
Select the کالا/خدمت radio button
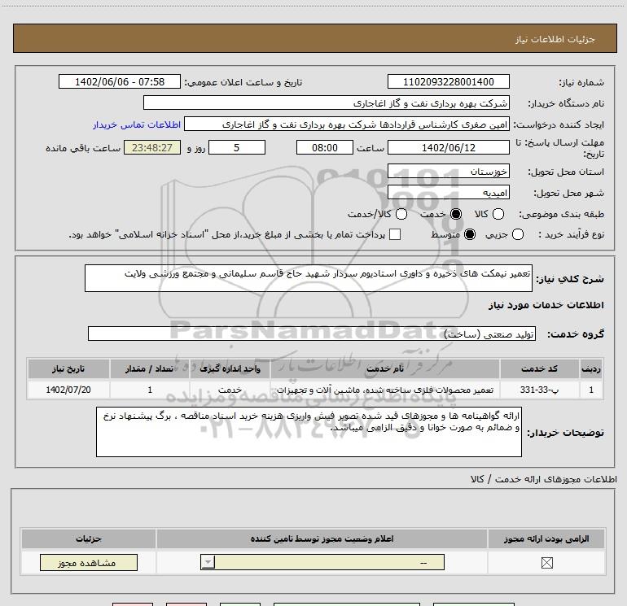401,214
